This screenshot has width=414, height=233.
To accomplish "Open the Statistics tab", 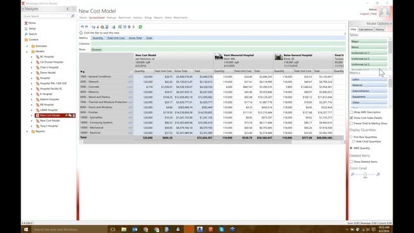I will pyautogui.click(x=138, y=17).
